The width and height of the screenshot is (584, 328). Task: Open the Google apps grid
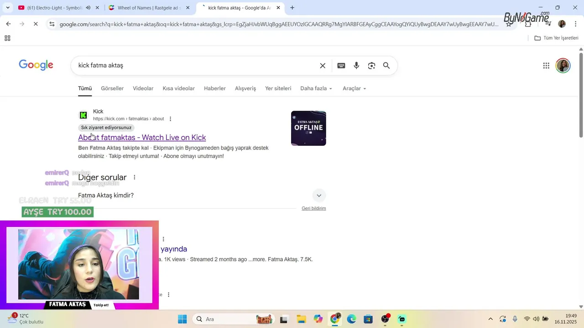pyautogui.click(x=546, y=66)
